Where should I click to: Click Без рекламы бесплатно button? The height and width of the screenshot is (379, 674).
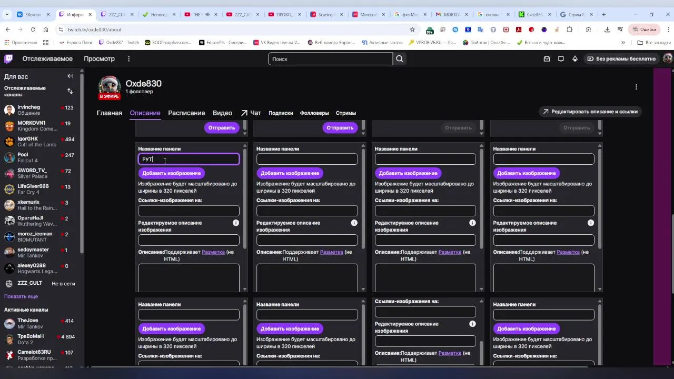621,59
